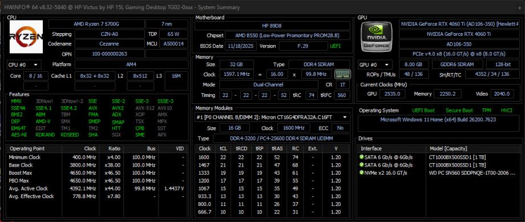Image resolution: width=525 pixels, height=222 pixels.
Task: Click the OPN value 100-000000263
Action: pos(110,54)
